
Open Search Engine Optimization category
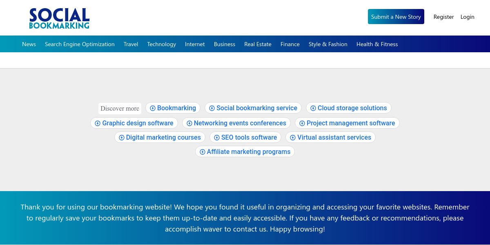tap(80, 44)
